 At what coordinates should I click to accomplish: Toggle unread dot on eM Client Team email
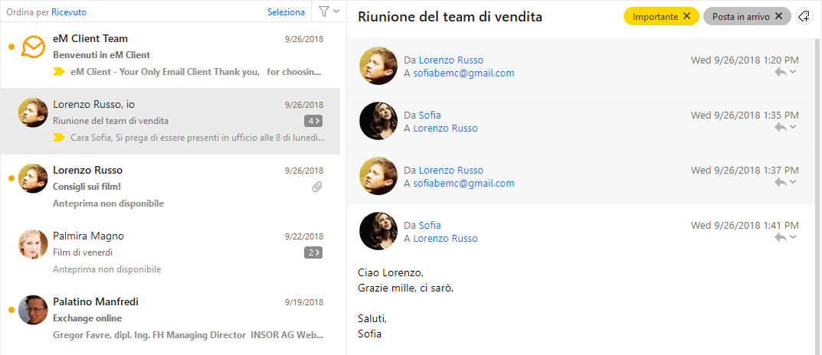[11, 47]
